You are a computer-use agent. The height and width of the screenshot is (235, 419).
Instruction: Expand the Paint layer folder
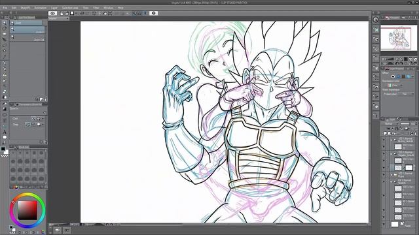[392, 175]
